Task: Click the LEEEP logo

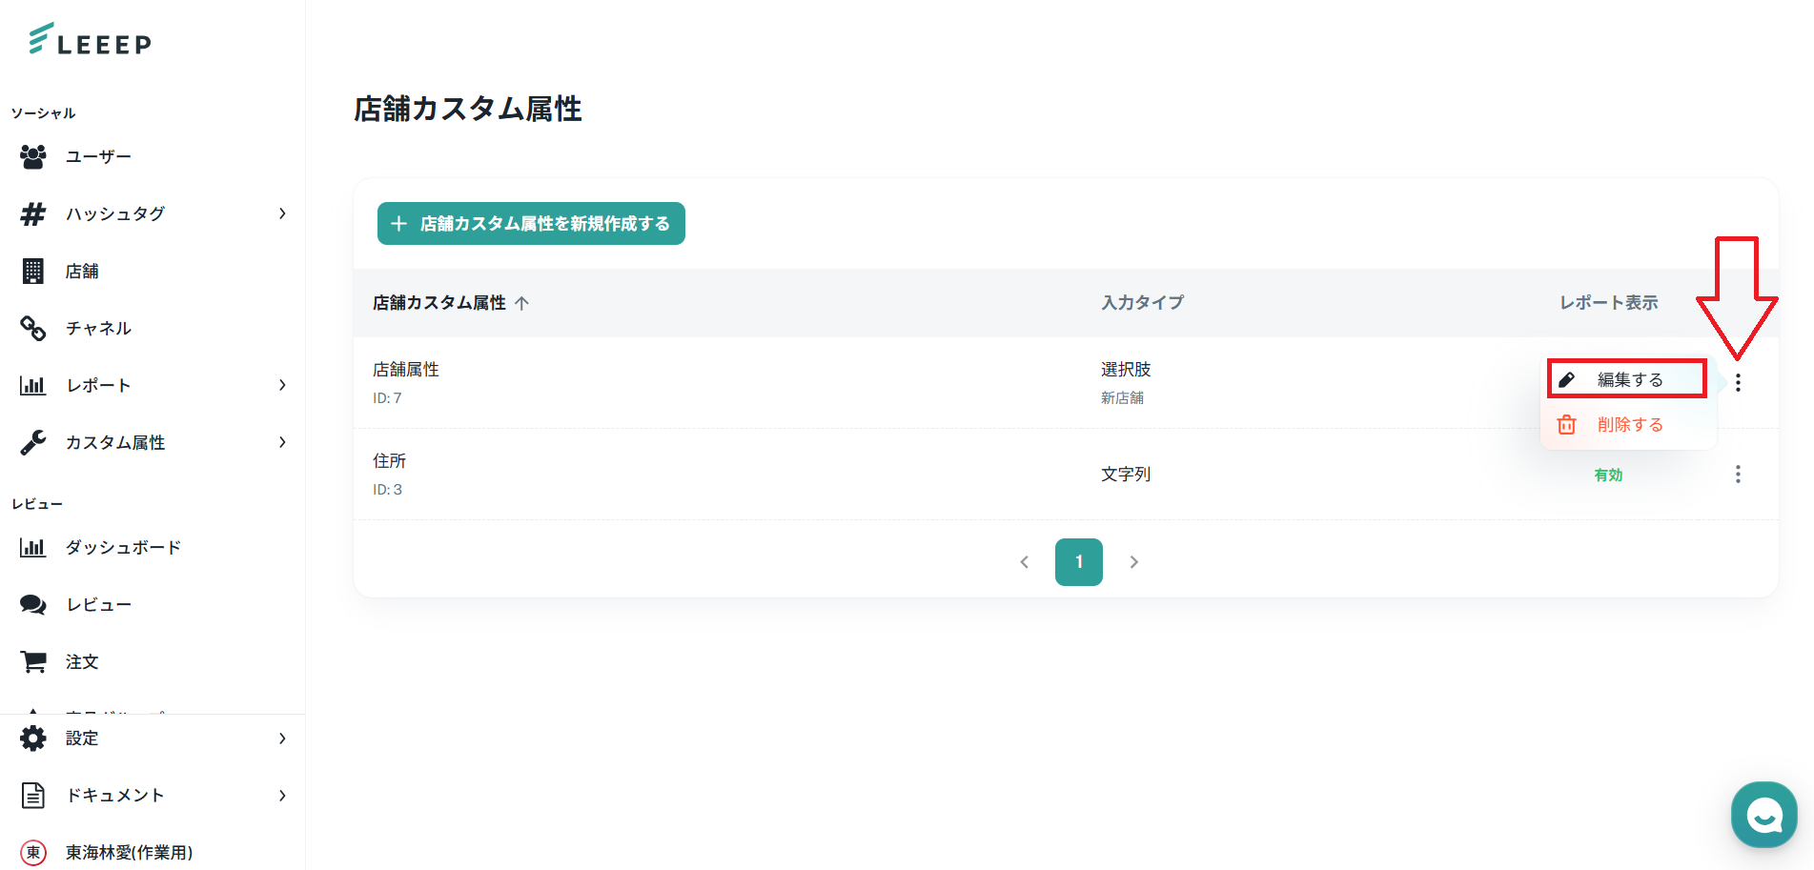Action: tap(91, 40)
